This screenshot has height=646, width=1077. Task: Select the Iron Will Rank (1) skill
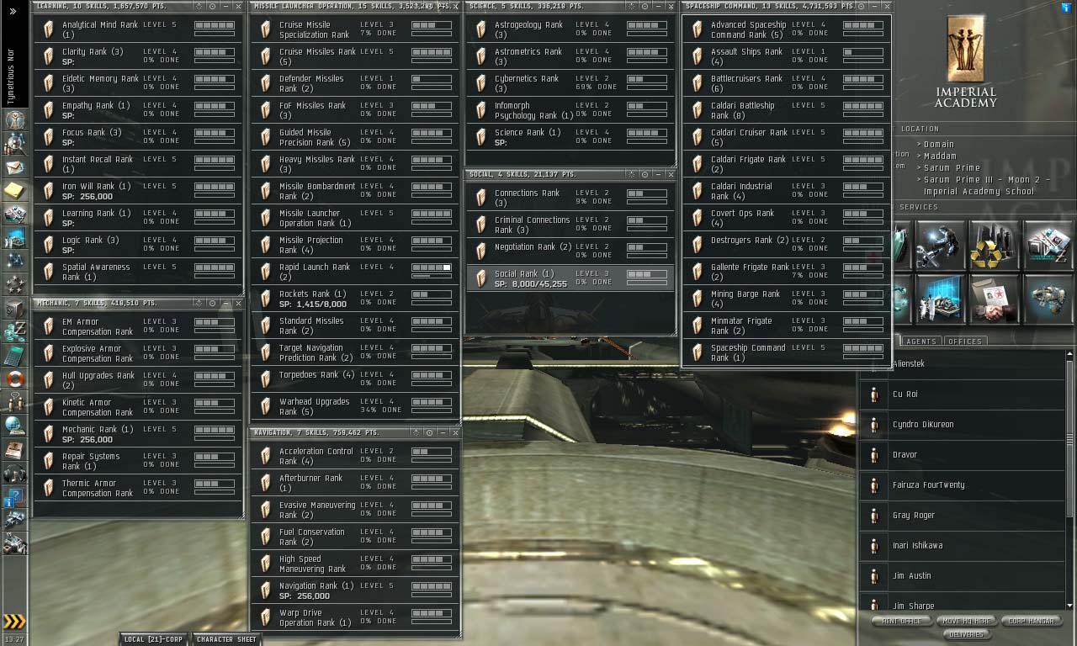pos(138,191)
